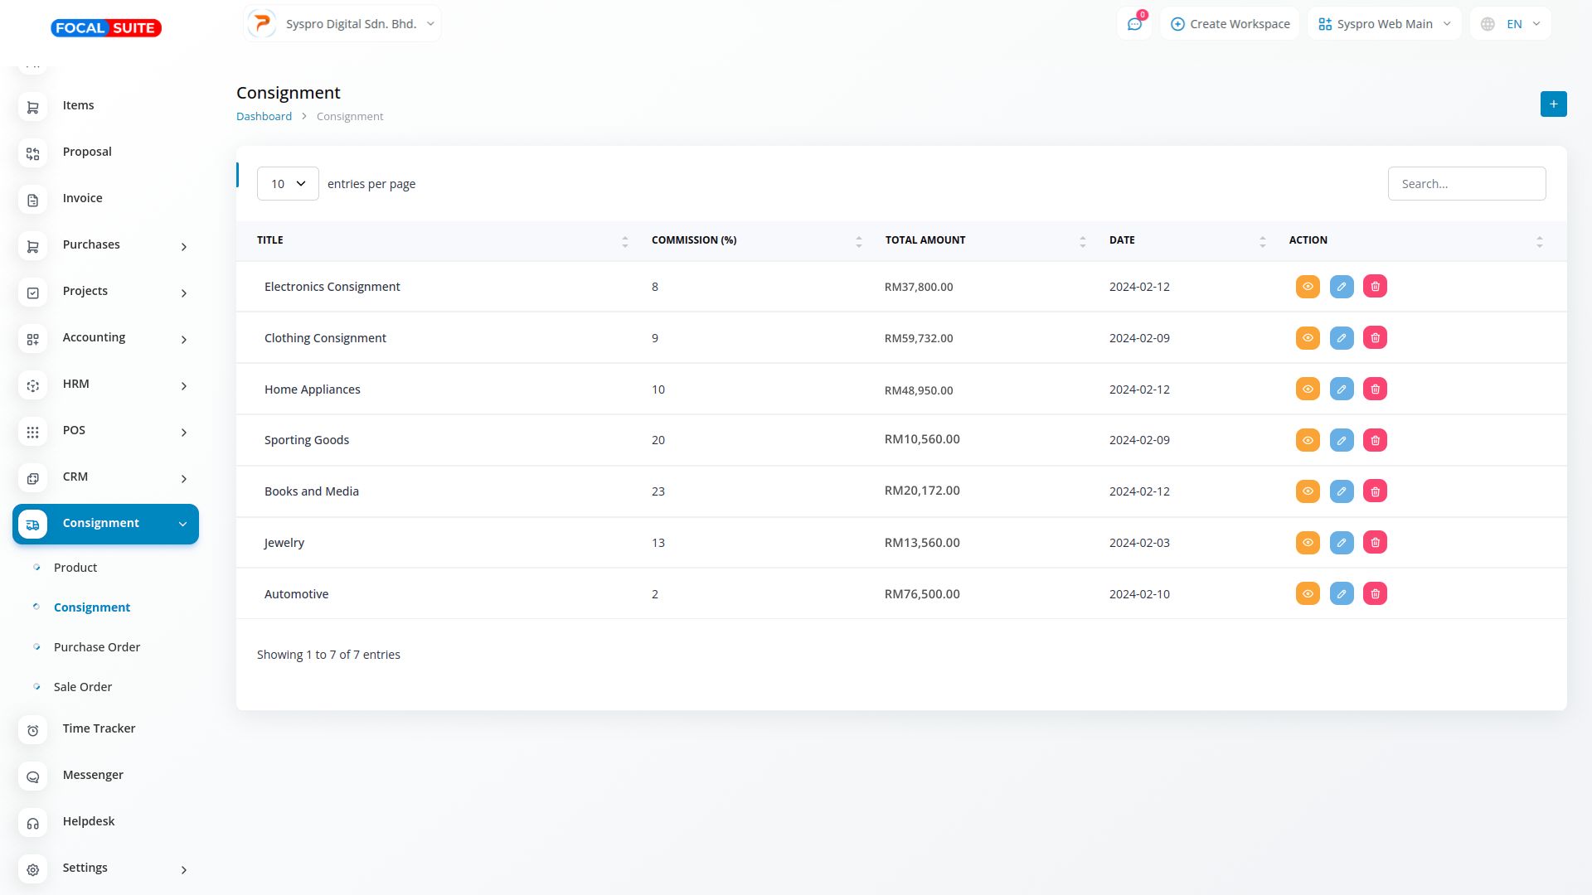Image resolution: width=1592 pixels, height=895 pixels.
Task: View the Home Appliances consignment details
Action: coord(1308,389)
